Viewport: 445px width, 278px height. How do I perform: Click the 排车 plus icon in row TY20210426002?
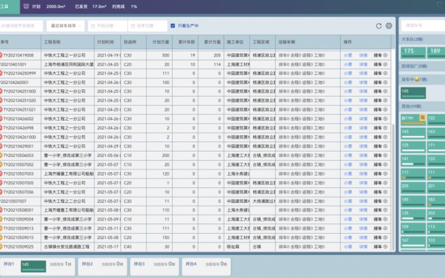click(x=386, y=119)
